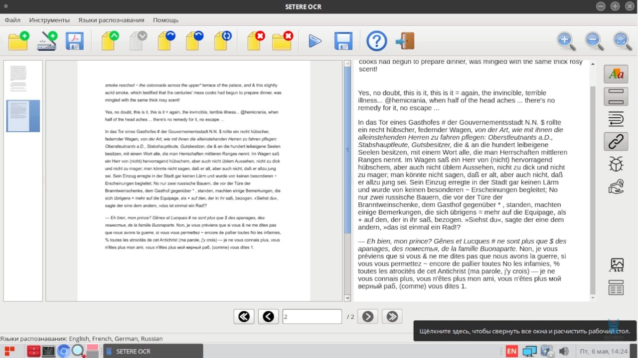638x358 pixels.
Task: Click the page number input field
Action: pos(312,316)
